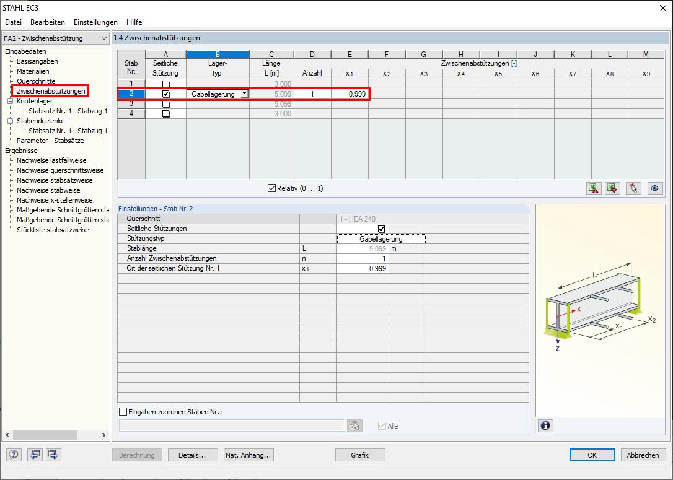Click the Abbrechen button
673x480 pixels.
pos(643,455)
